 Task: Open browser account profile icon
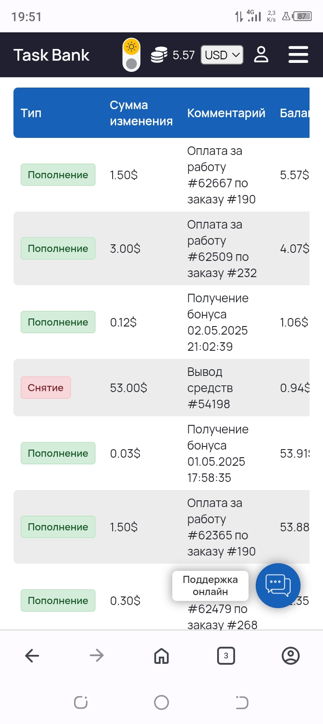[x=290, y=656]
